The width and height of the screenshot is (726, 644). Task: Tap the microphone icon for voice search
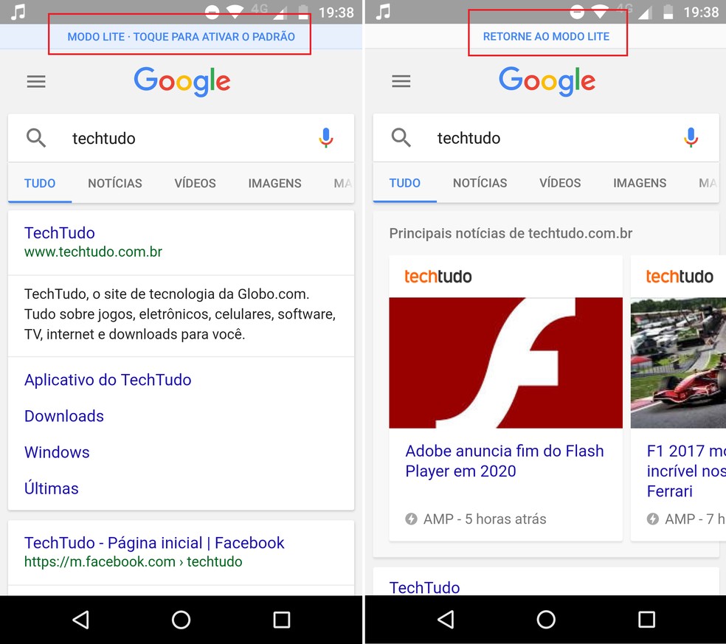tap(325, 138)
